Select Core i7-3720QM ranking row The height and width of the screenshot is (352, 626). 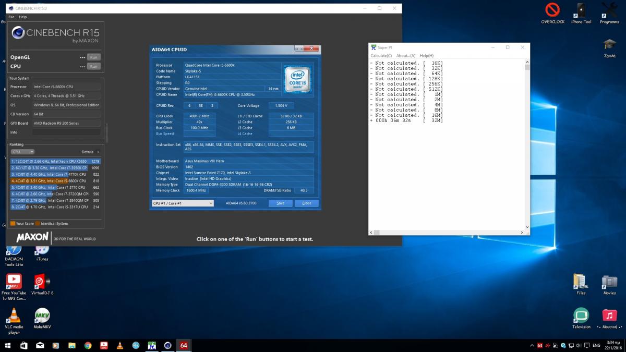tap(55, 194)
